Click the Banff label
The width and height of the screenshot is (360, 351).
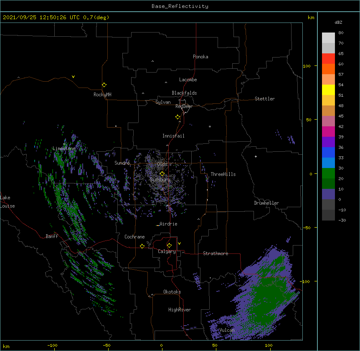click(x=52, y=236)
